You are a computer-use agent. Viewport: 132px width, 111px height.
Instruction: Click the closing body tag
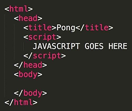coord(30,93)
